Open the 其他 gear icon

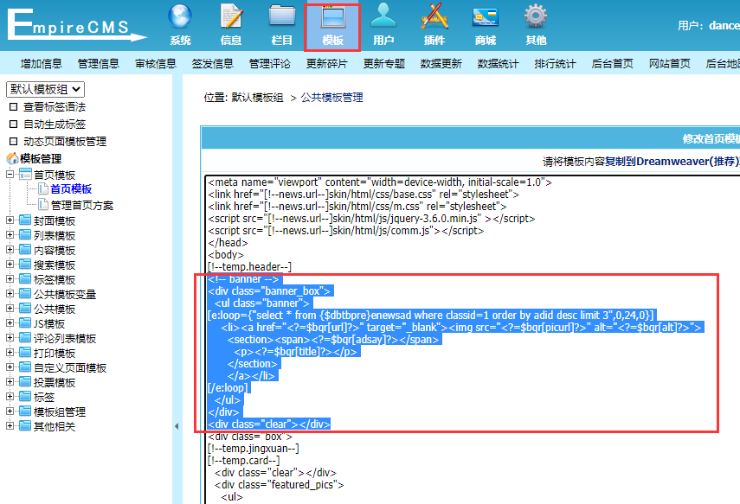pyautogui.click(x=536, y=16)
